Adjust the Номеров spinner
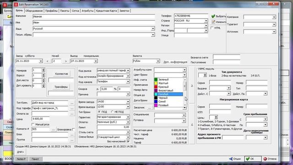The image size is (293, 165). pos(43,70)
